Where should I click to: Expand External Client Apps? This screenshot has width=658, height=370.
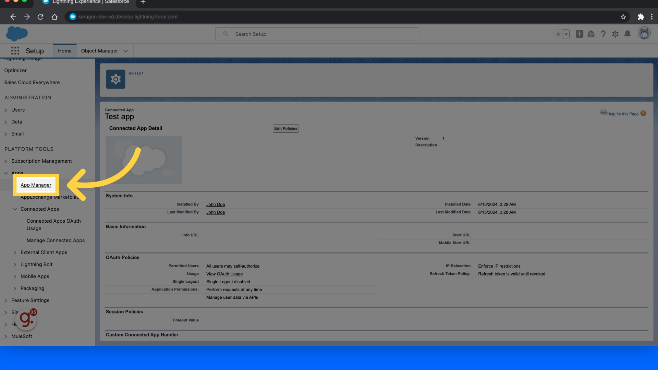coord(15,253)
